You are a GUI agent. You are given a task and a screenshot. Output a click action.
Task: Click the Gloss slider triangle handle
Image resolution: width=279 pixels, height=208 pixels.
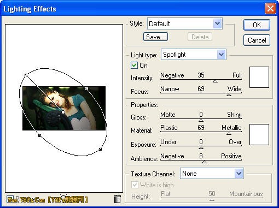201,120
